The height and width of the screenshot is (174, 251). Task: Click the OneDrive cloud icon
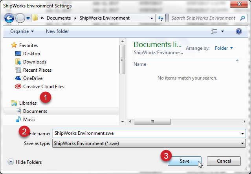pos(18,78)
